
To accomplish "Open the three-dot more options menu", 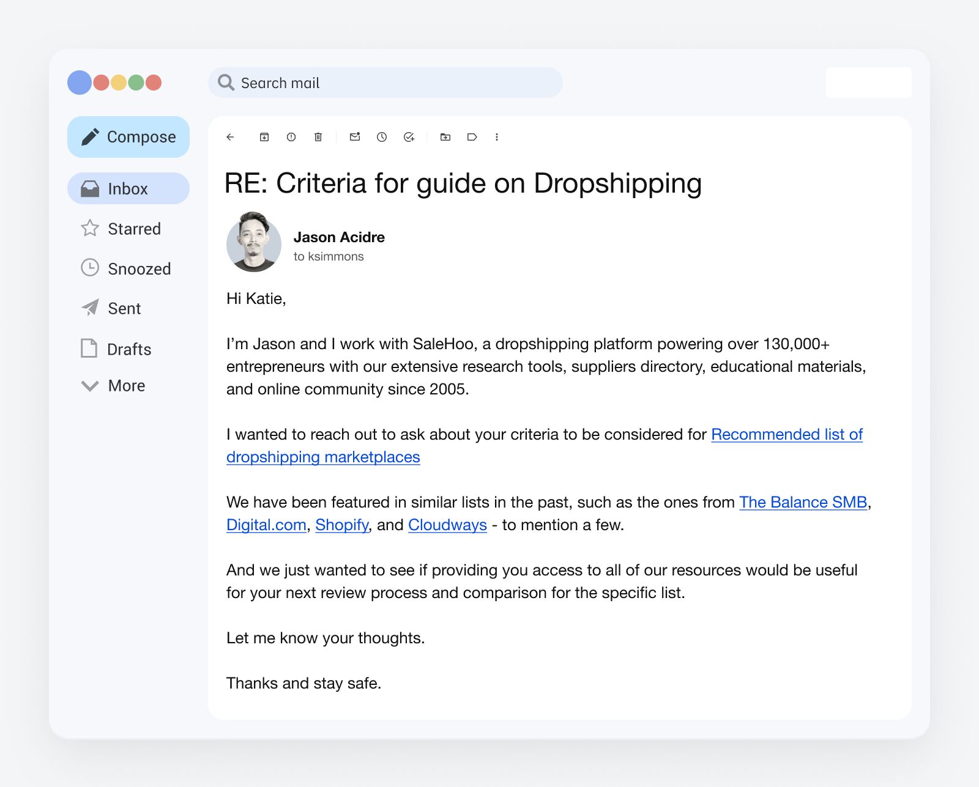I will pos(497,137).
